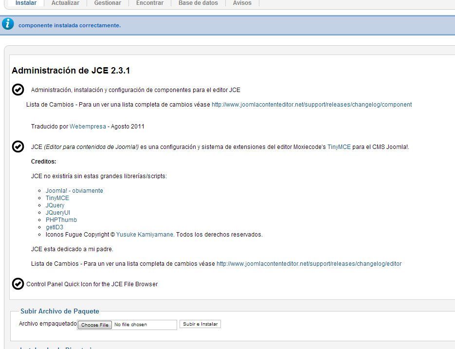This screenshot has height=349, width=455.
Task: Open the getID3 credits link
Action: pyautogui.click(x=55, y=227)
